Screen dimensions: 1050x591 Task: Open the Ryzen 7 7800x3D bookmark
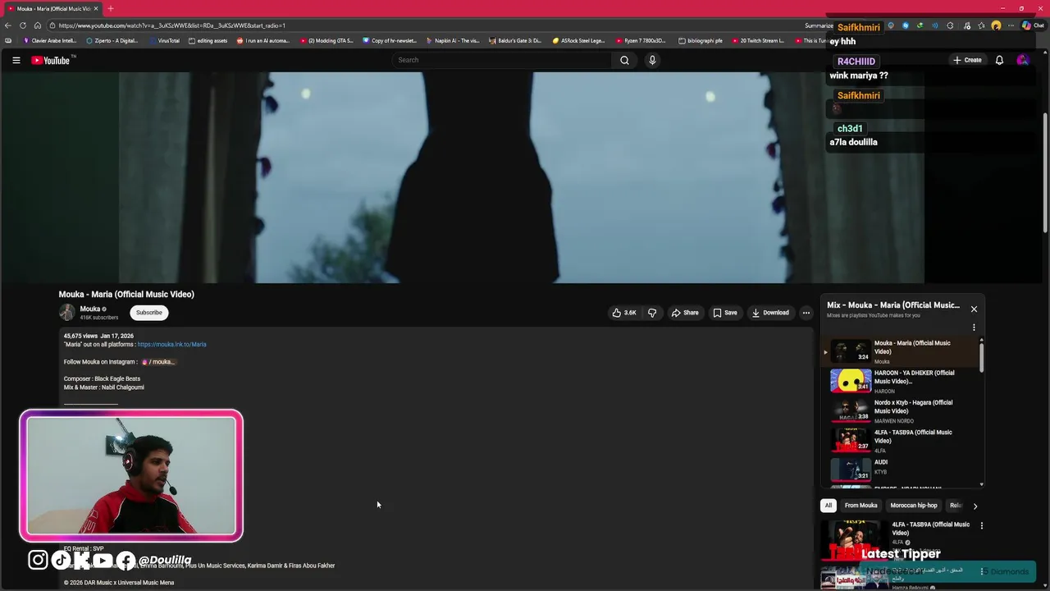coord(641,40)
